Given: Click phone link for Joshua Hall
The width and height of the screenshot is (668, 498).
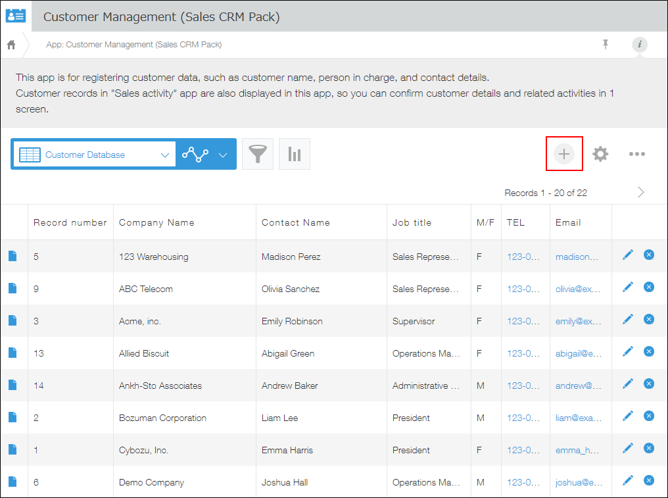Looking at the screenshot, I should pos(523,483).
